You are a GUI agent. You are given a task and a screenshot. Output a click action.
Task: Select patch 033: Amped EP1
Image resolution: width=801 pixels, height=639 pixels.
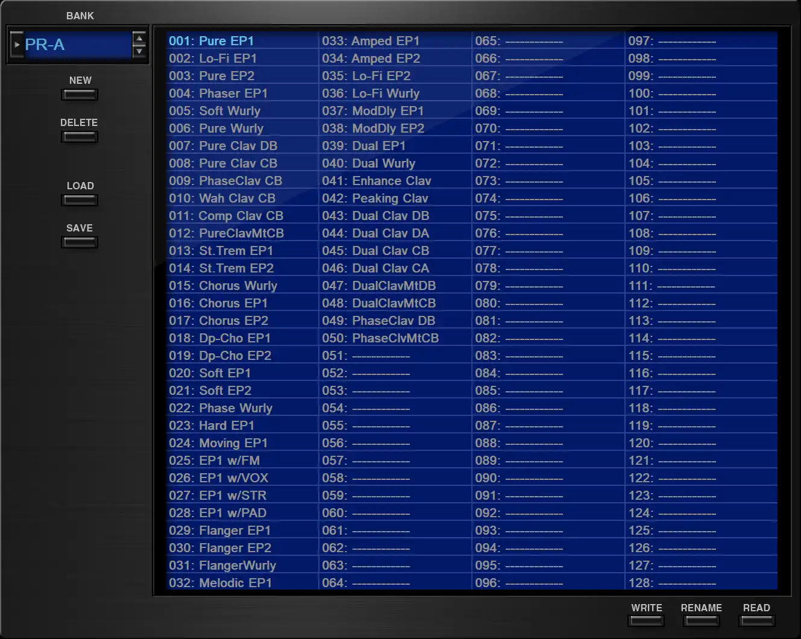click(x=371, y=41)
